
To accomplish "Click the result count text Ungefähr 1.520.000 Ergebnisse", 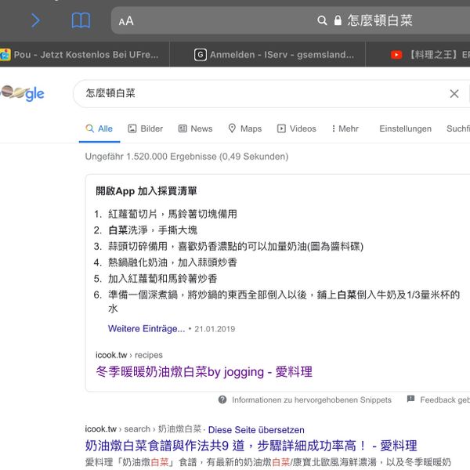I will (x=186, y=157).
